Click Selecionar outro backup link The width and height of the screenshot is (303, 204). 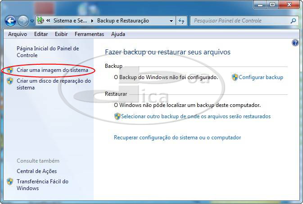[x=196, y=116]
